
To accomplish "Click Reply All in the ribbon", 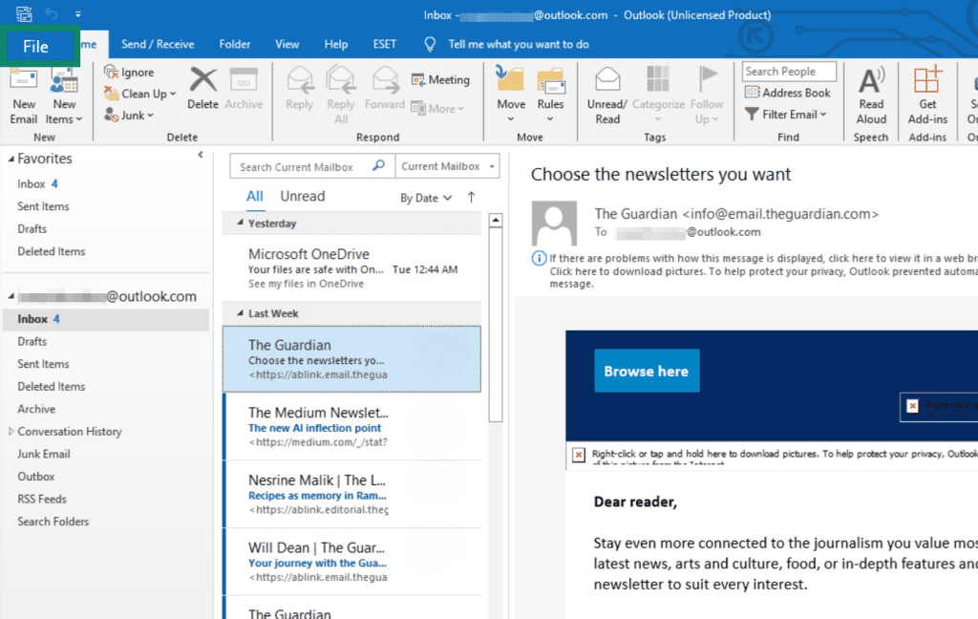I will coord(341,95).
